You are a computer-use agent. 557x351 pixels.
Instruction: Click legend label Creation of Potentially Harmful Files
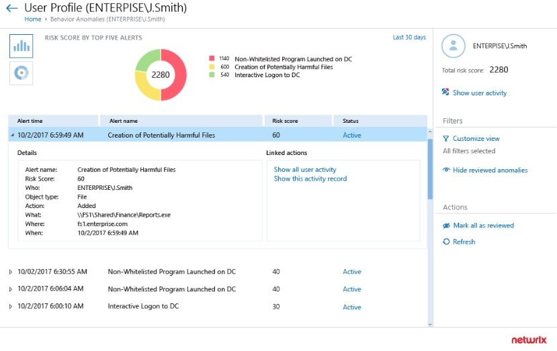click(284, 67)
